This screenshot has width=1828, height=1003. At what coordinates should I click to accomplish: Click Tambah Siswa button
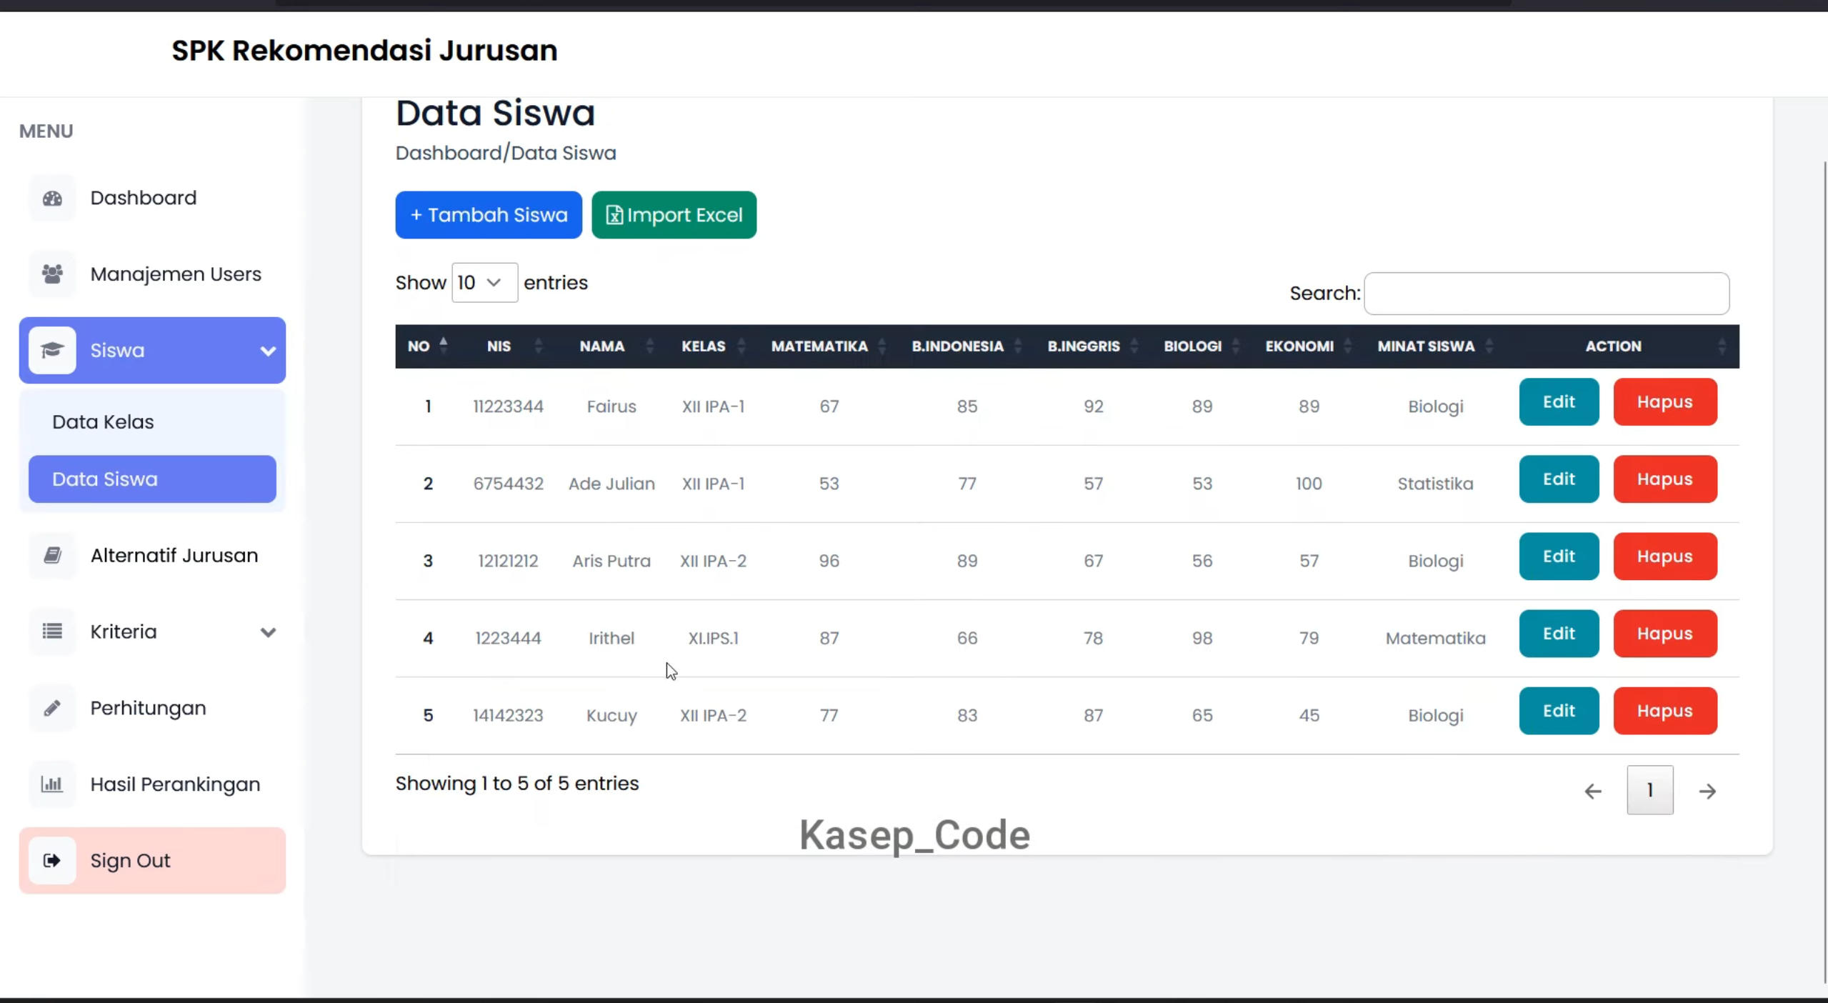click(489, 215)
